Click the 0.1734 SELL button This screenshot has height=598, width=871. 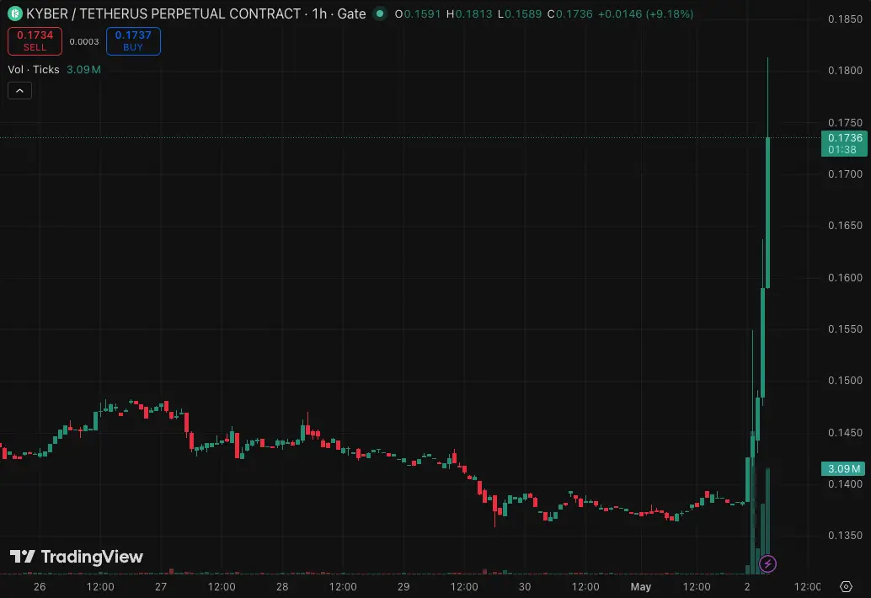pyautogui.click(x=35, y=41)
